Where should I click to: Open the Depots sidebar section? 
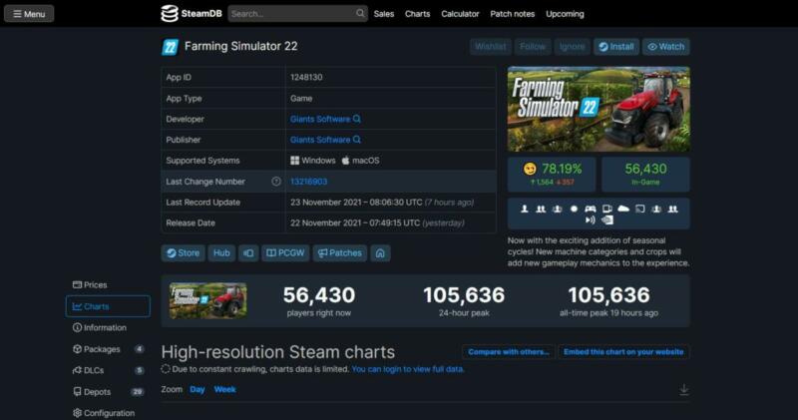coord(108,392)
